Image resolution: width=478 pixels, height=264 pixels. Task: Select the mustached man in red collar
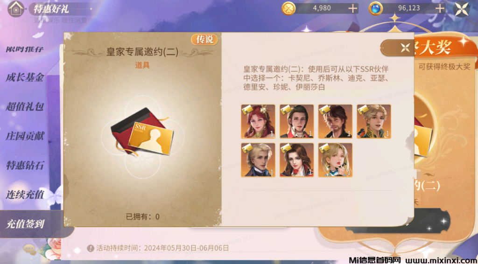click(x=296, y=121)
